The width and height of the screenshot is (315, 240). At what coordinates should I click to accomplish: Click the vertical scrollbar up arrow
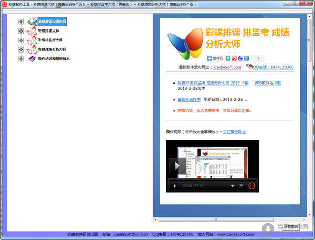[x=309, y=17]
